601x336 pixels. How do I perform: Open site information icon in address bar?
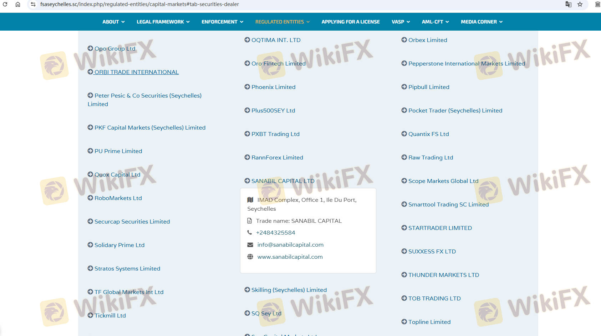click(x=33, y=4)
